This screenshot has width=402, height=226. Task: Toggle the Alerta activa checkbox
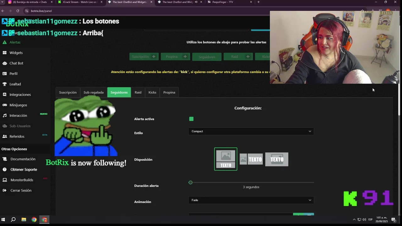[x=191, y=119]
